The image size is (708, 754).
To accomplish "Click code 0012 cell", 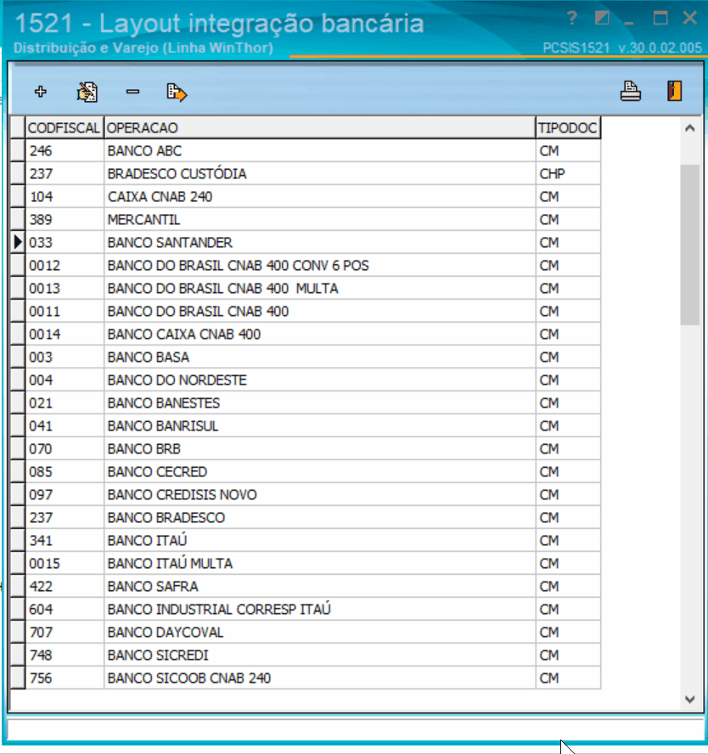I will (x=65, y=266).
